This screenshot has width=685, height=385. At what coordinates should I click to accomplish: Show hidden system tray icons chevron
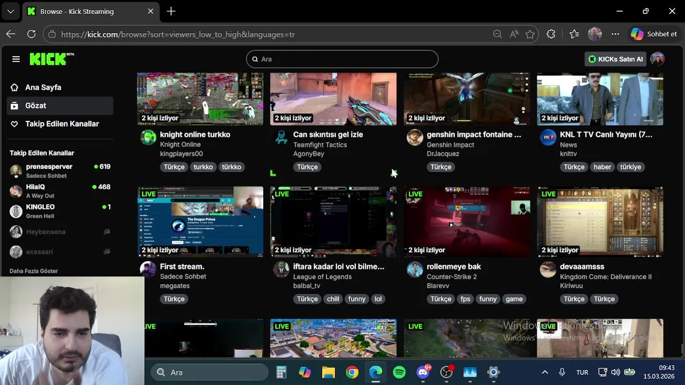tap(545, 372)
